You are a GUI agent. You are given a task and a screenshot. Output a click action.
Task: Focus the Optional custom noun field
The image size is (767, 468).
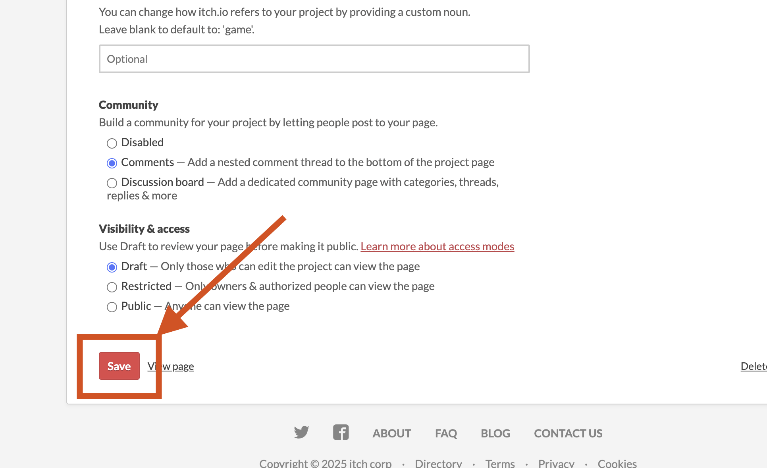(314, 59)
